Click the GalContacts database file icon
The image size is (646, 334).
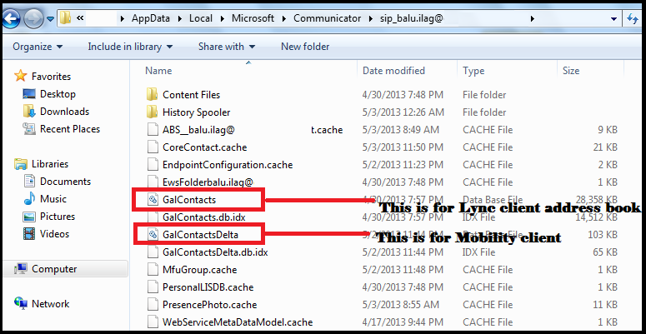[x=153, y=200]
